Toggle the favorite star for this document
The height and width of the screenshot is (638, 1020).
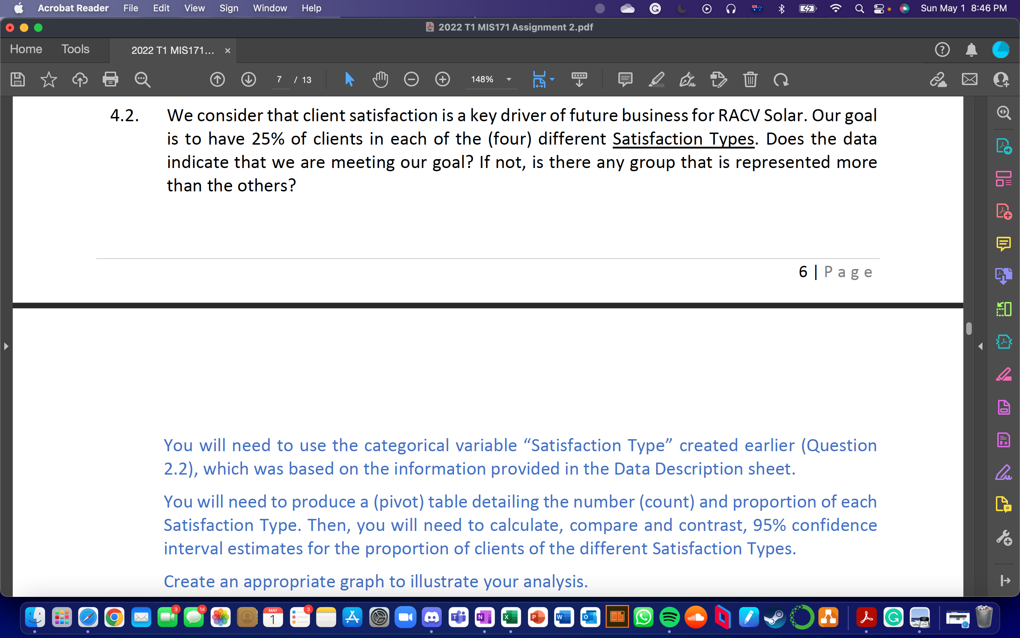tap(49, 79)
